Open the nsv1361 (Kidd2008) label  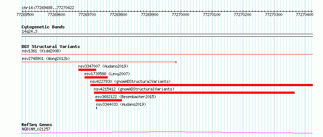41,51
